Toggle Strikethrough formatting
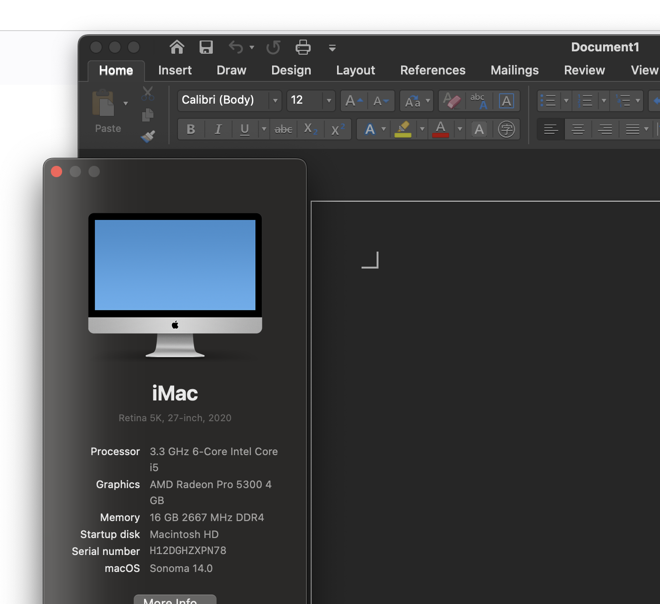Viewport: 660px width, 604px height. (x=283, y=129)
